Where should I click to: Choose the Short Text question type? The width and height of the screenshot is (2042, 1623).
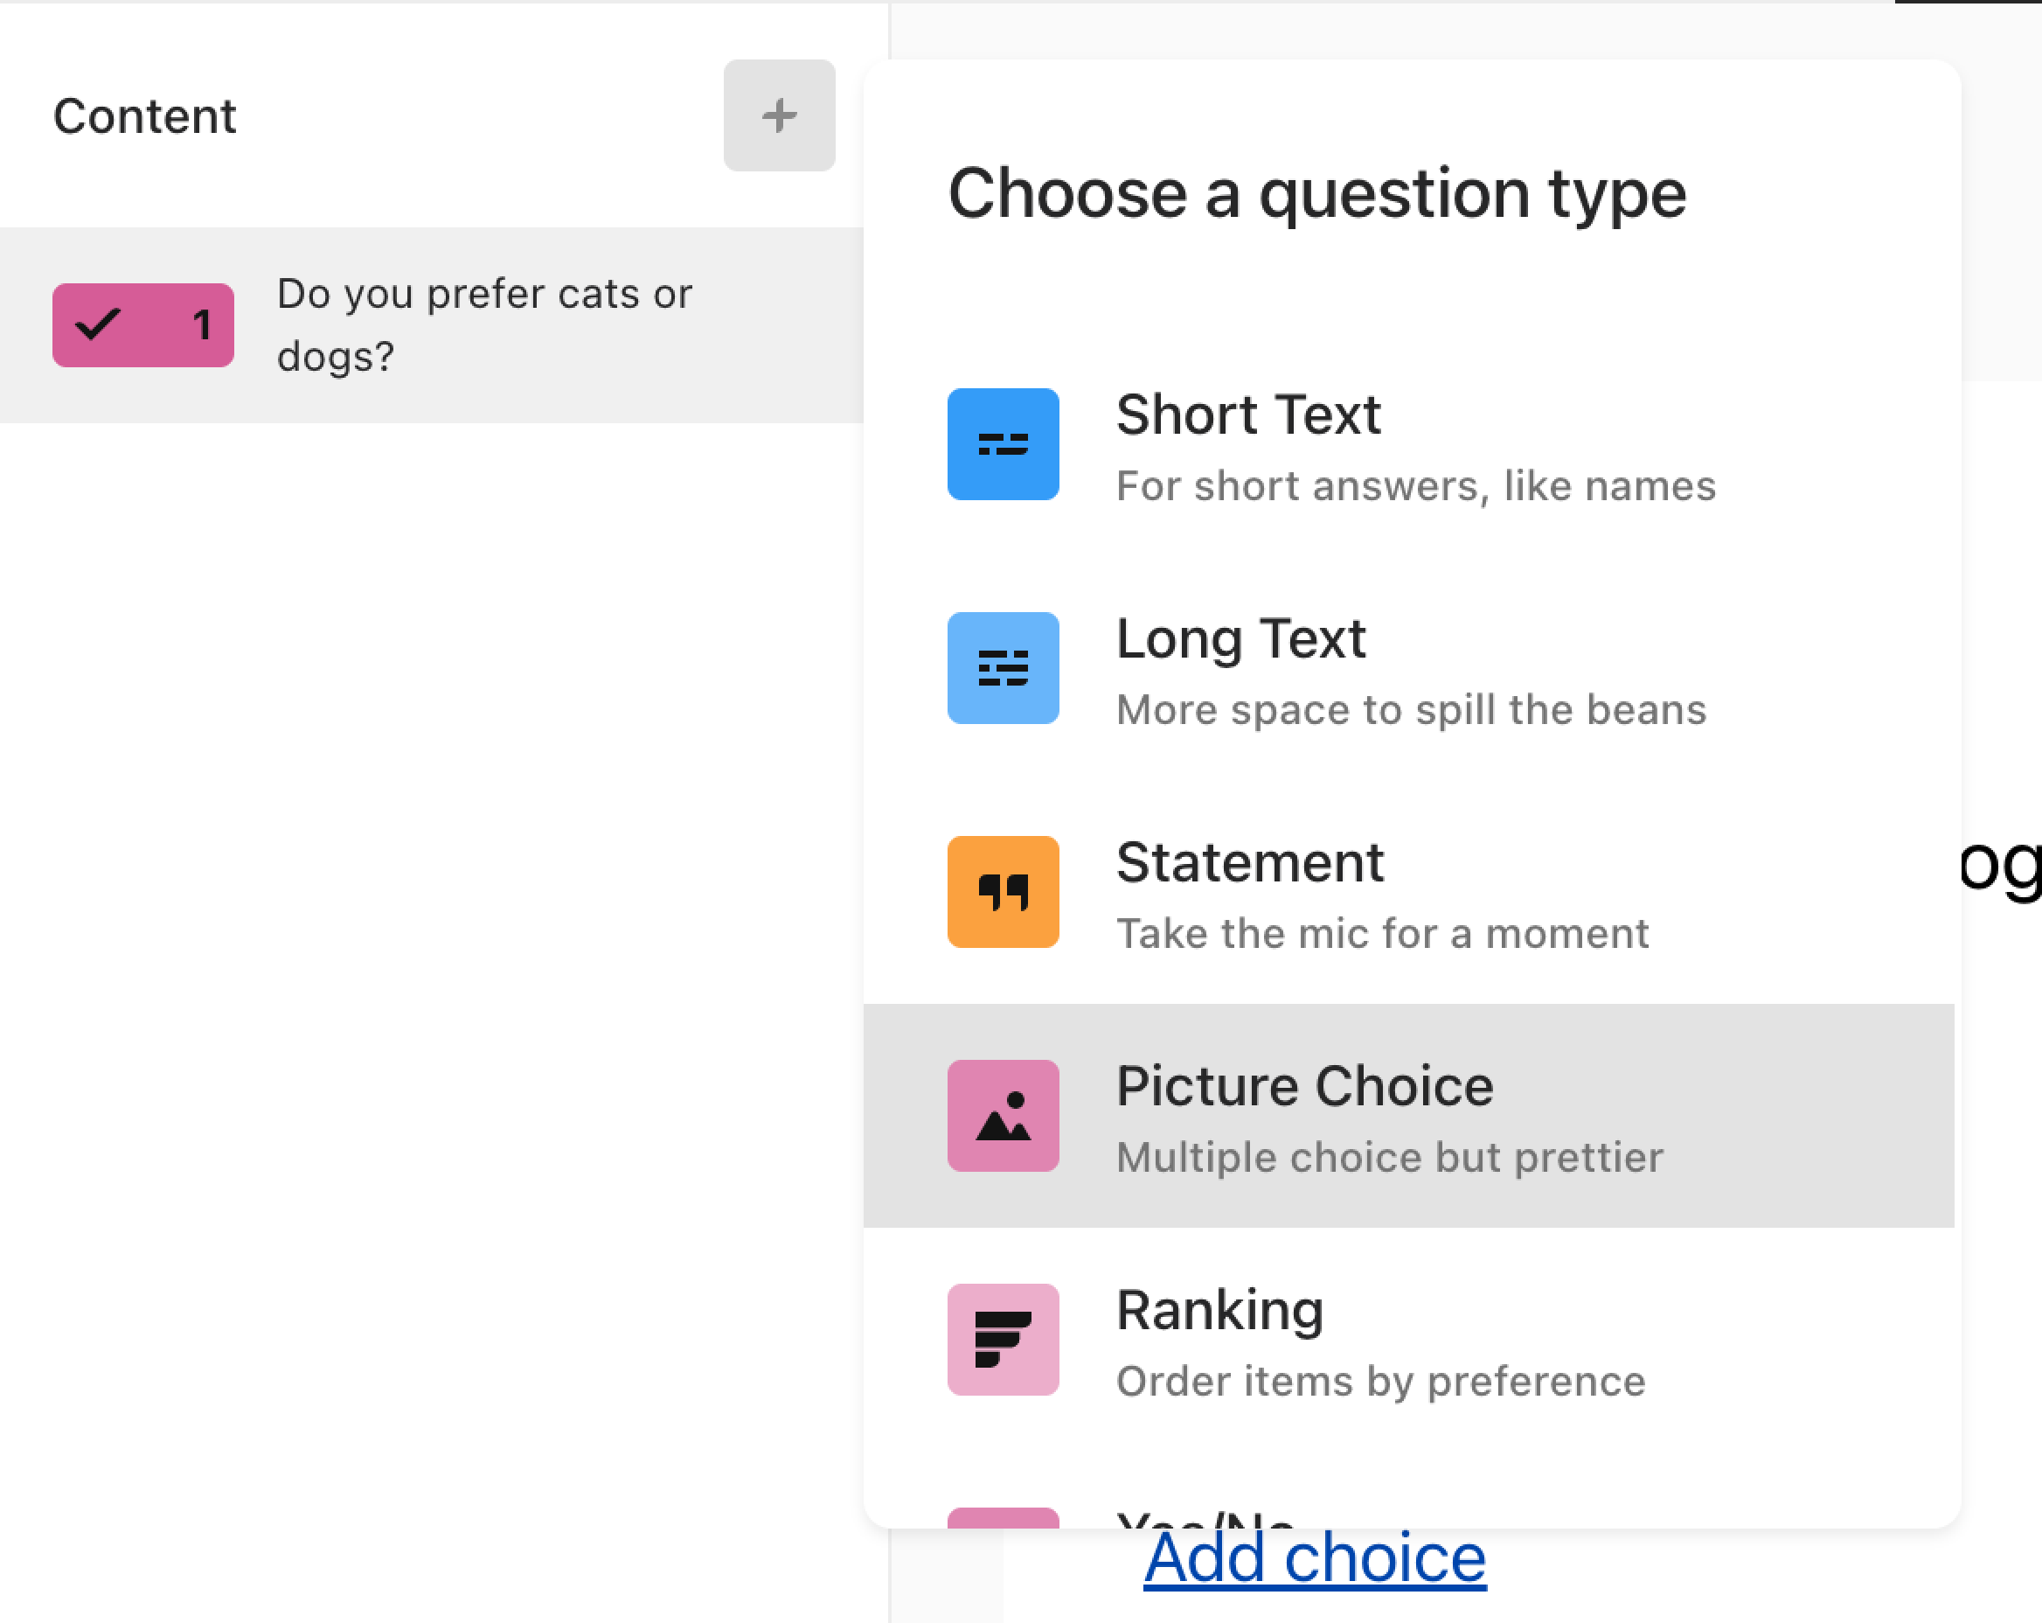(x=1408, y=444)
